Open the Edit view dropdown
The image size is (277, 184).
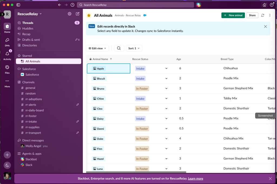(x=97, y=48)
